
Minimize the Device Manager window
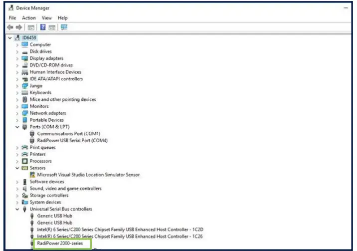346,8
